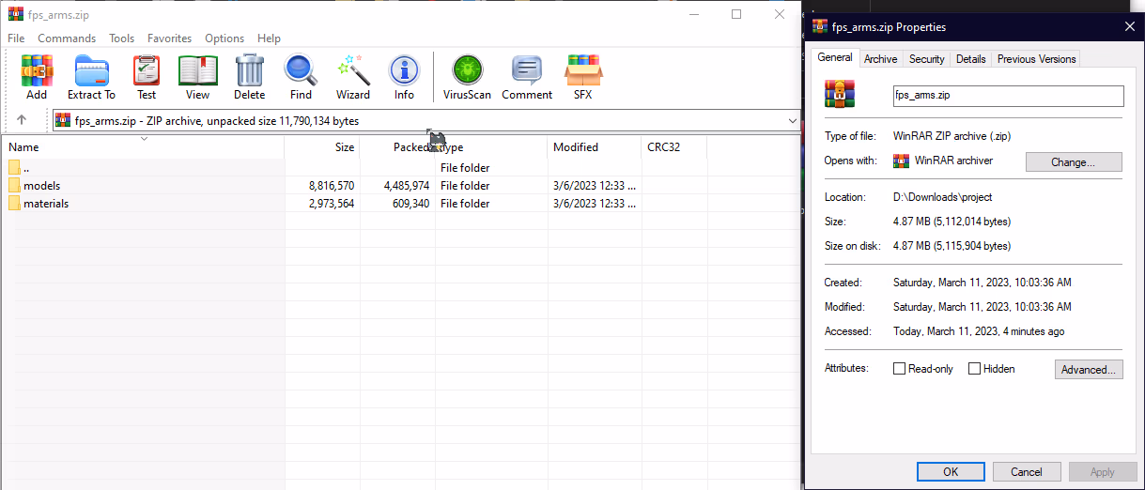Open the View toolbar icon
1145x490 pixels.
pos(197,71)
